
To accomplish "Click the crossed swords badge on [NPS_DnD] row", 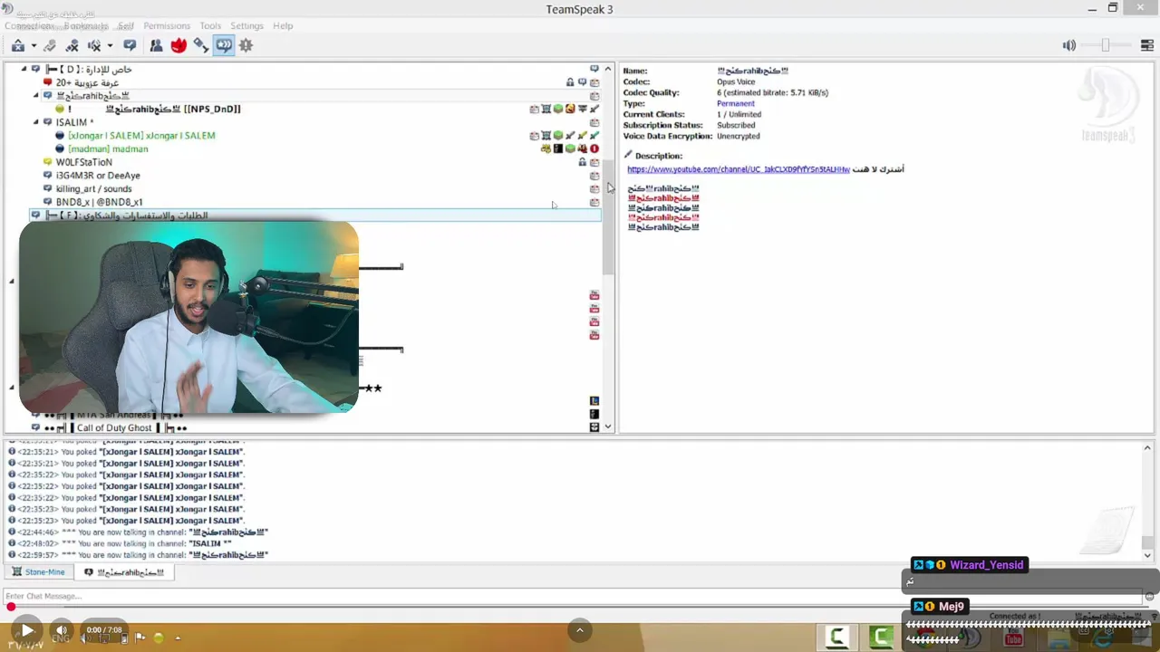I will [594, 109].
